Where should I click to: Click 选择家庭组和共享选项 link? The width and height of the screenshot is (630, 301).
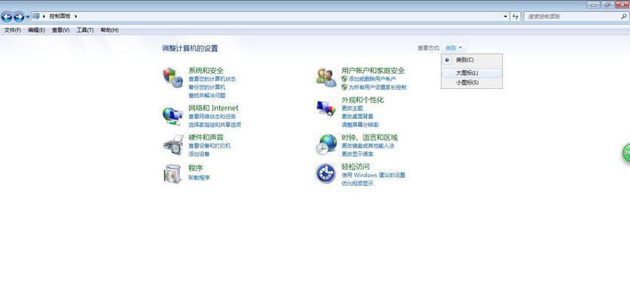(215, 125)
